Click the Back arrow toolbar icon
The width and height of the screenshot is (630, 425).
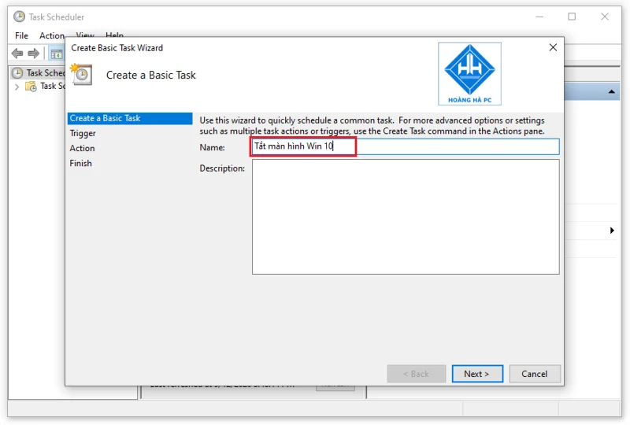[17, 53]
